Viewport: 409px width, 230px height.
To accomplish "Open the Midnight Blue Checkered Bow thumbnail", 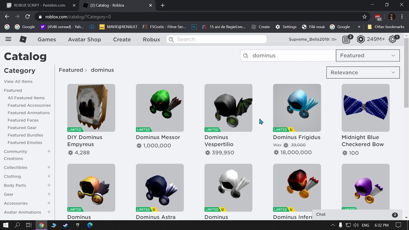I will coord(366,108).
